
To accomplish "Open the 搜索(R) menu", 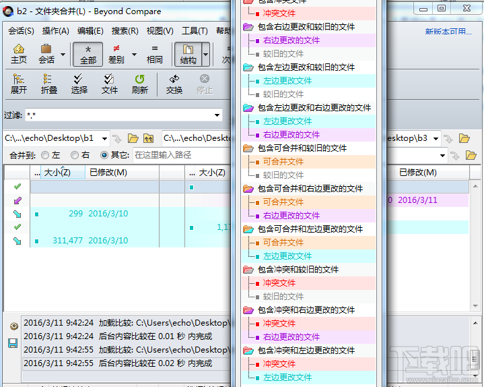I will 125,31.
